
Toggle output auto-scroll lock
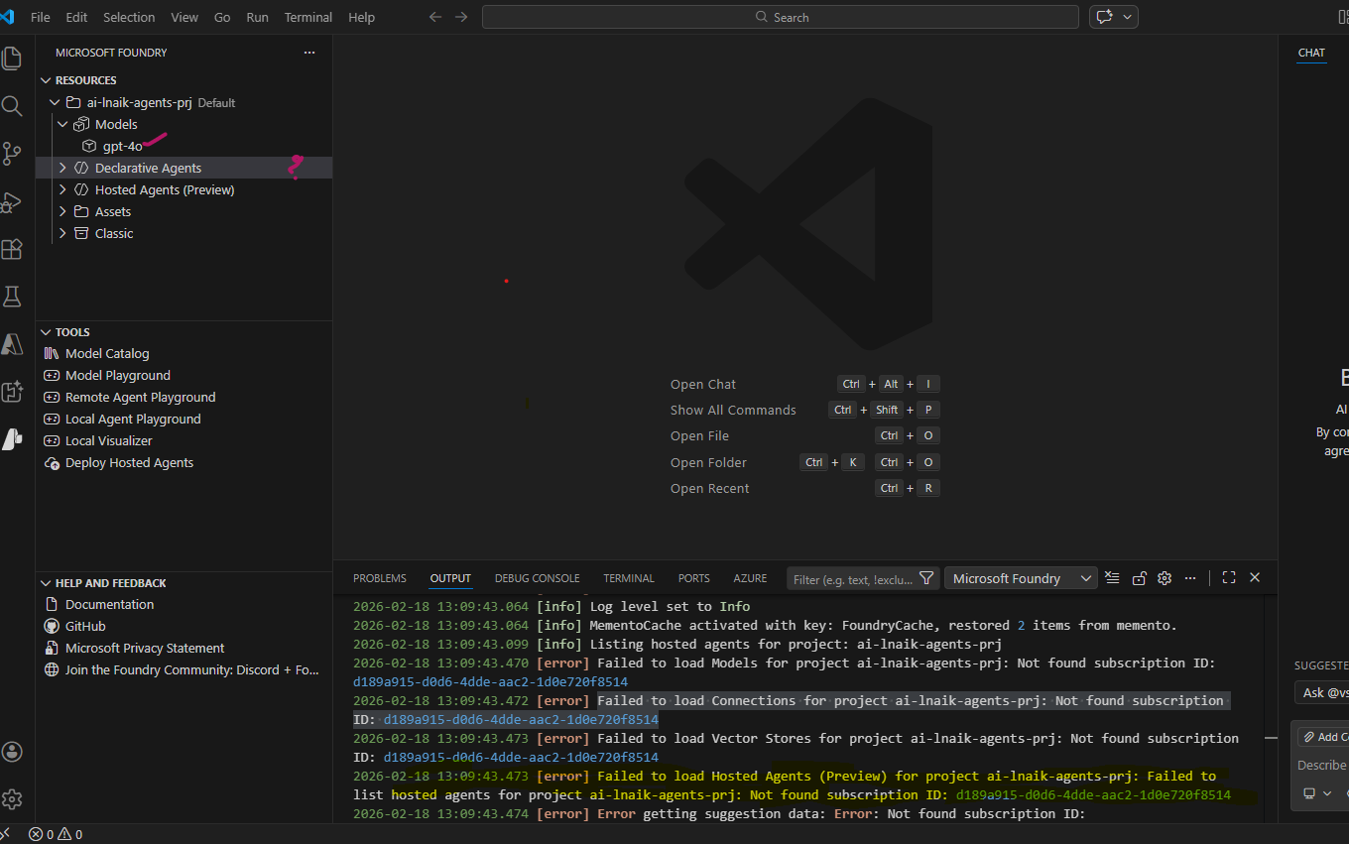click(x=1139, y=578)
